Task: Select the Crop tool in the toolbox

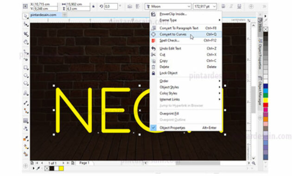Action: coord(25,34)
